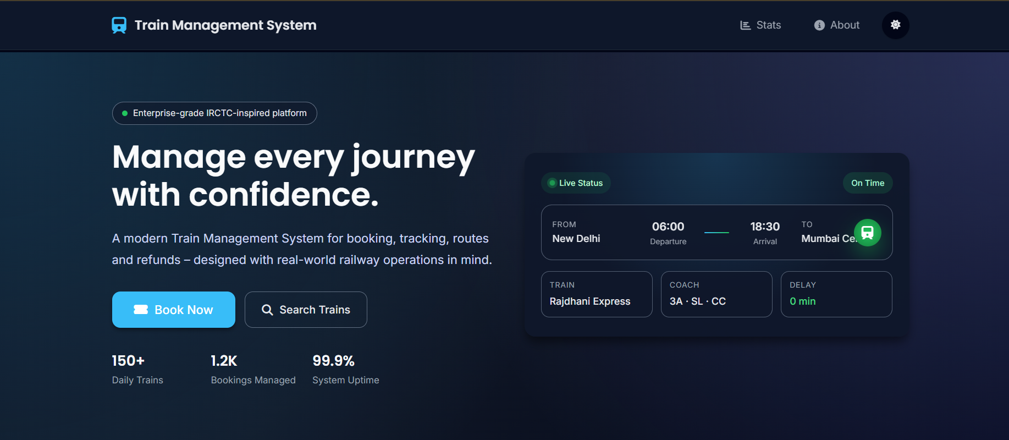The width and height of the screenshot is (1009, 440).
Task: Click the 18:30 arrival time
Action: [765, 227]
